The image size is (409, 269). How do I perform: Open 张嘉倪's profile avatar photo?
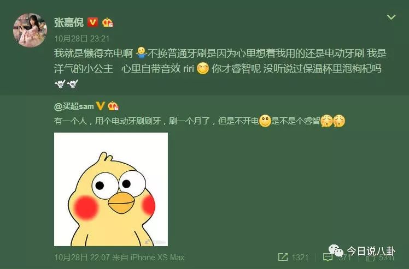30,30
